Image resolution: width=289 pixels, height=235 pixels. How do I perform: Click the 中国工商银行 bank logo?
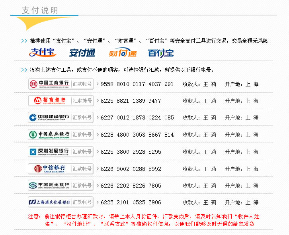tap(49, 84)
